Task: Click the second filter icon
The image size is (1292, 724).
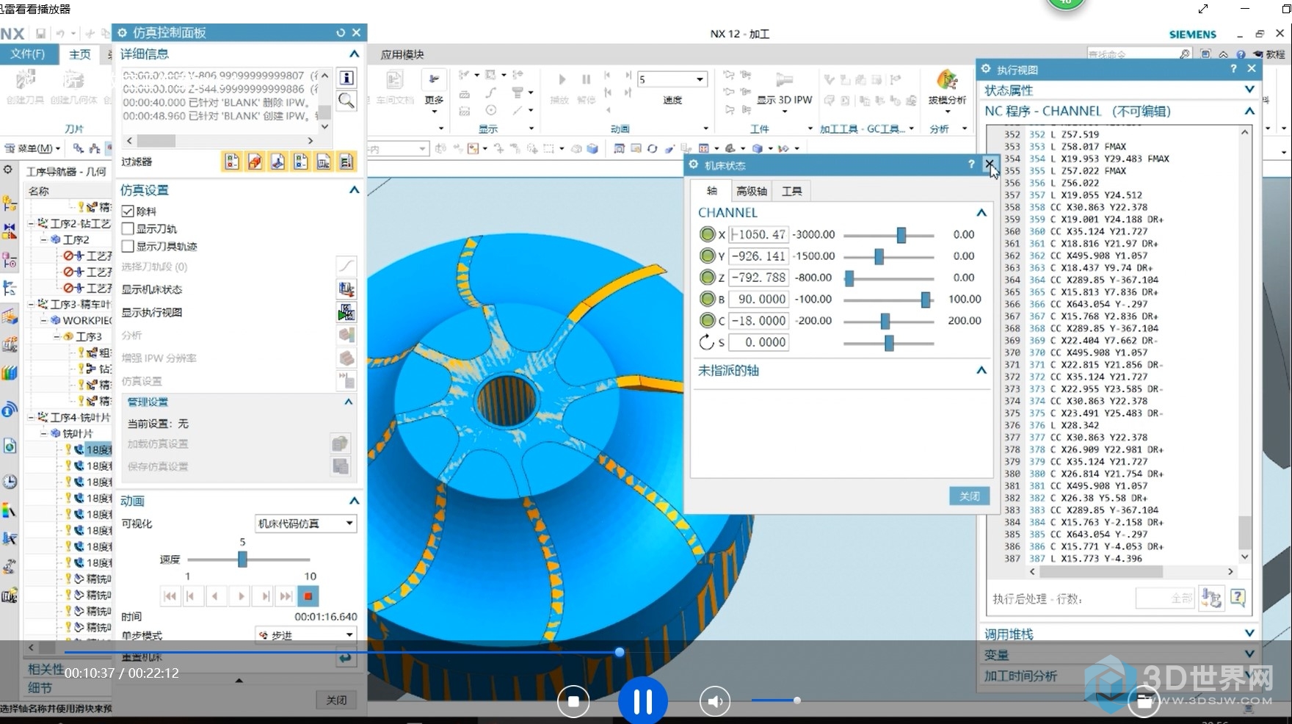Action: [x=255, y=162]
